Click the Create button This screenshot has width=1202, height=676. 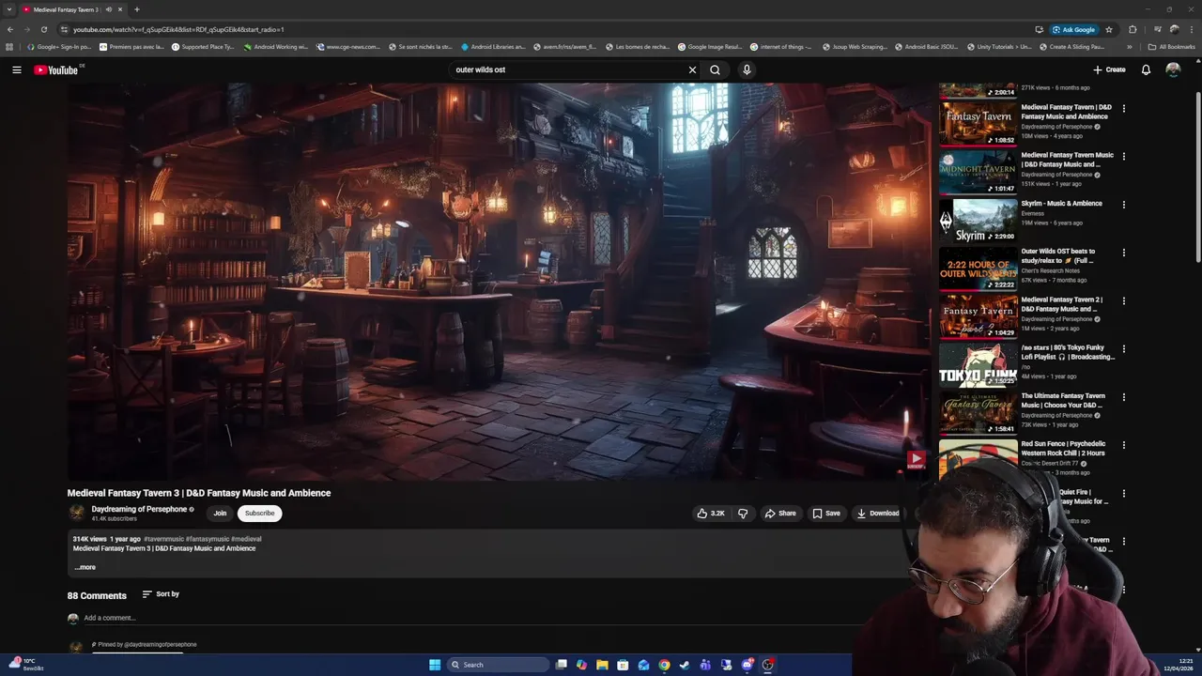tap(1109, 69)
